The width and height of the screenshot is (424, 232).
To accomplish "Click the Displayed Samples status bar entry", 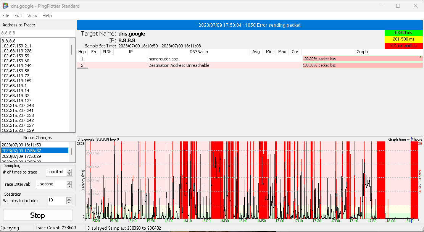I will 124,228.
